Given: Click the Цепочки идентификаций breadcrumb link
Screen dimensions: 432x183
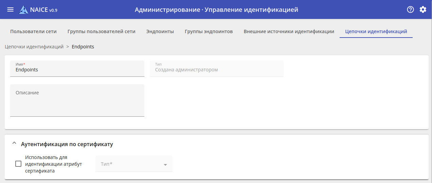Looking at the screenshot, I should point(34,47).
